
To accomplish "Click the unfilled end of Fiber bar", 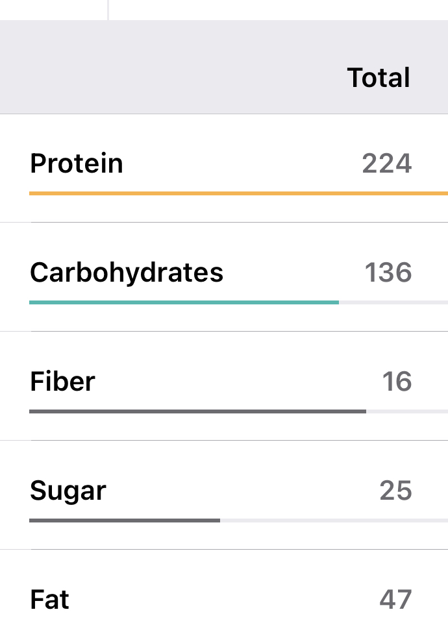I will 406,411.
